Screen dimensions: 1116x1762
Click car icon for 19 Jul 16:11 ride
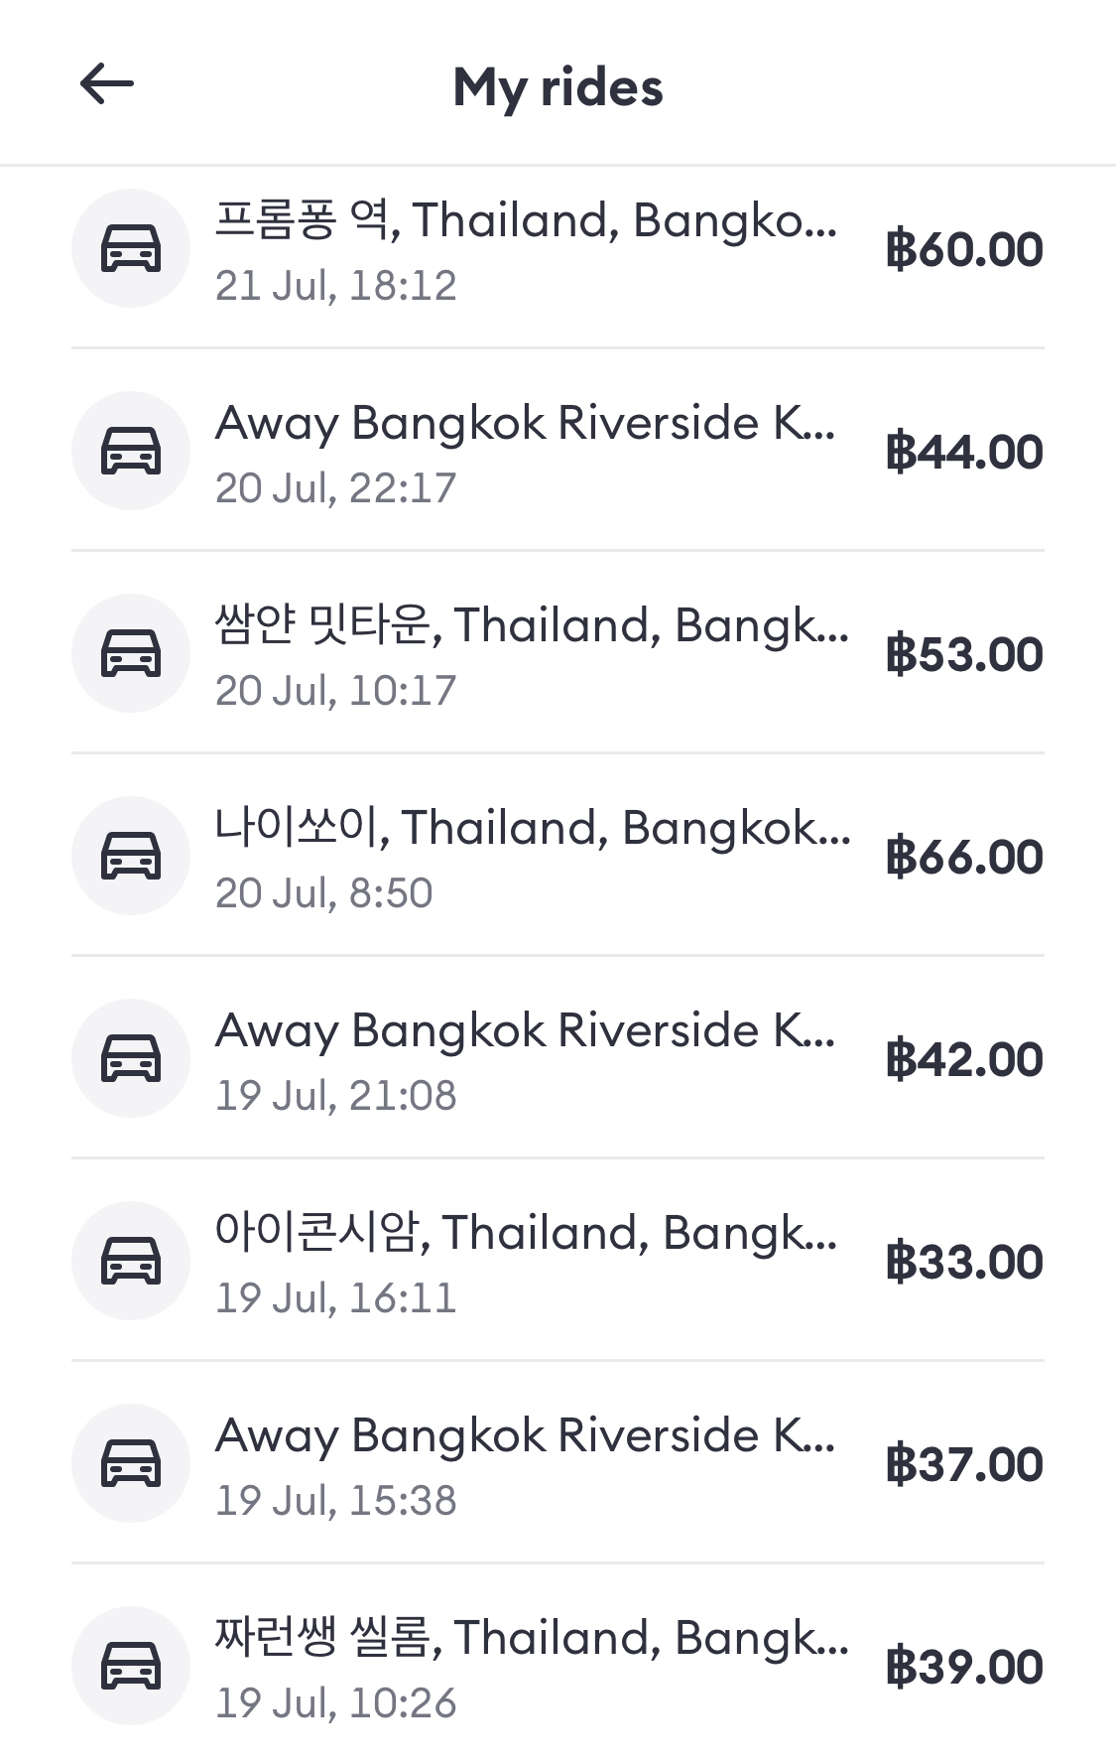tap(131, 1261)
